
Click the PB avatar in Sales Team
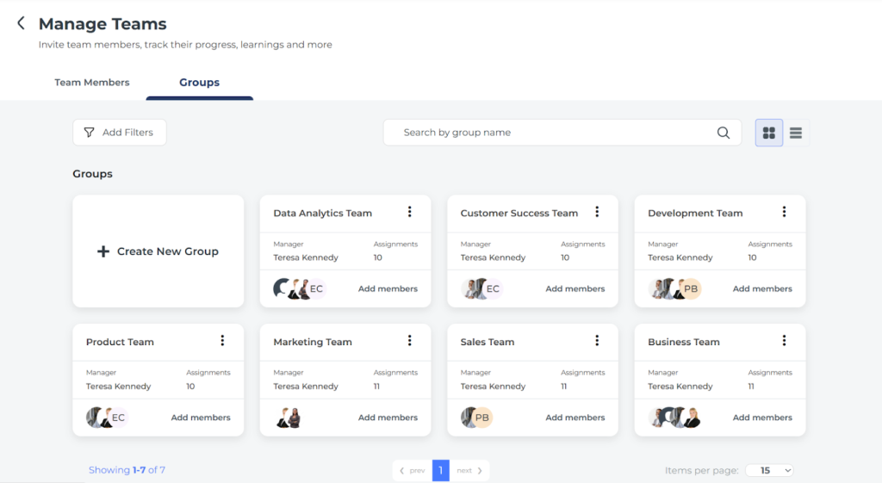(482, 418)
